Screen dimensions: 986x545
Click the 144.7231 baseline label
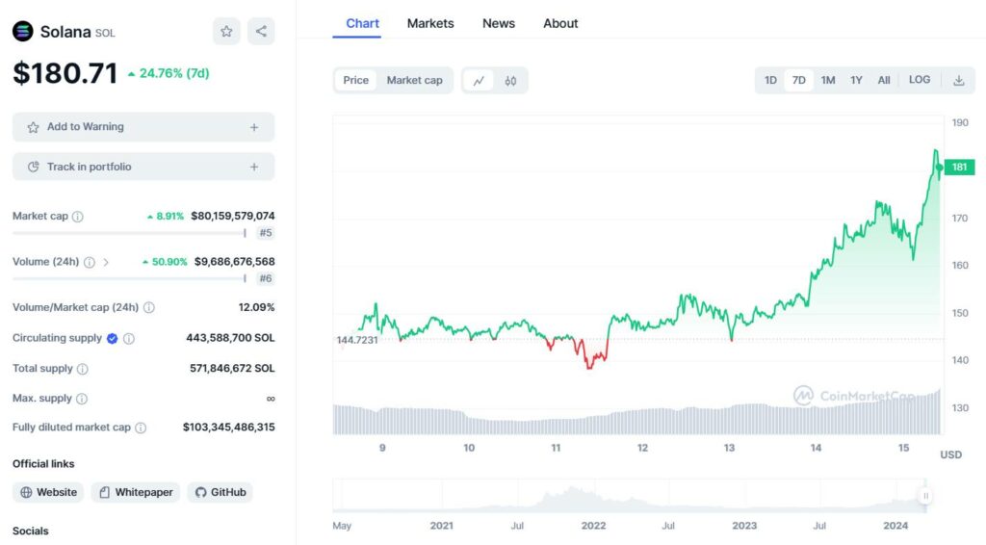357,340
